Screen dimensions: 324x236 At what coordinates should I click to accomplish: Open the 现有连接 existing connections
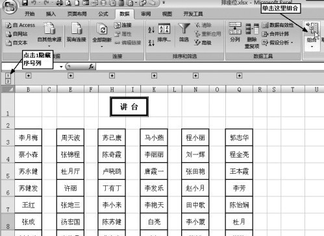click(x=76, y=32)
